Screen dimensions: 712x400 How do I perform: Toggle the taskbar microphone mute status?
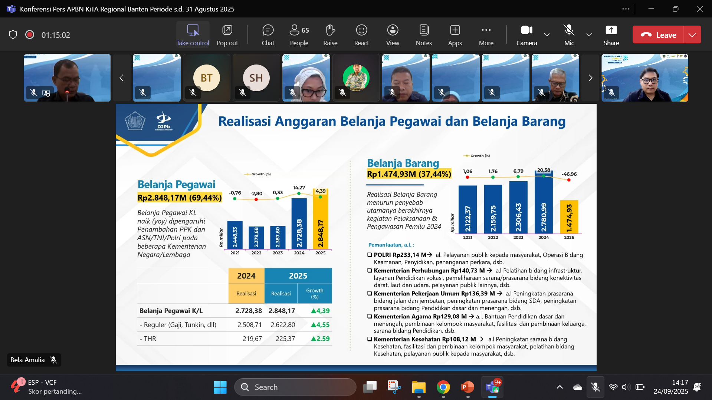click(595, 387)
